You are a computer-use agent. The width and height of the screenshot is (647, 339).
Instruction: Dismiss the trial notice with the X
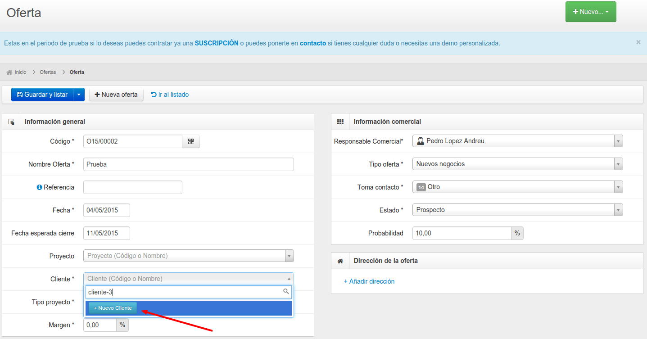[x=638, y=42]
